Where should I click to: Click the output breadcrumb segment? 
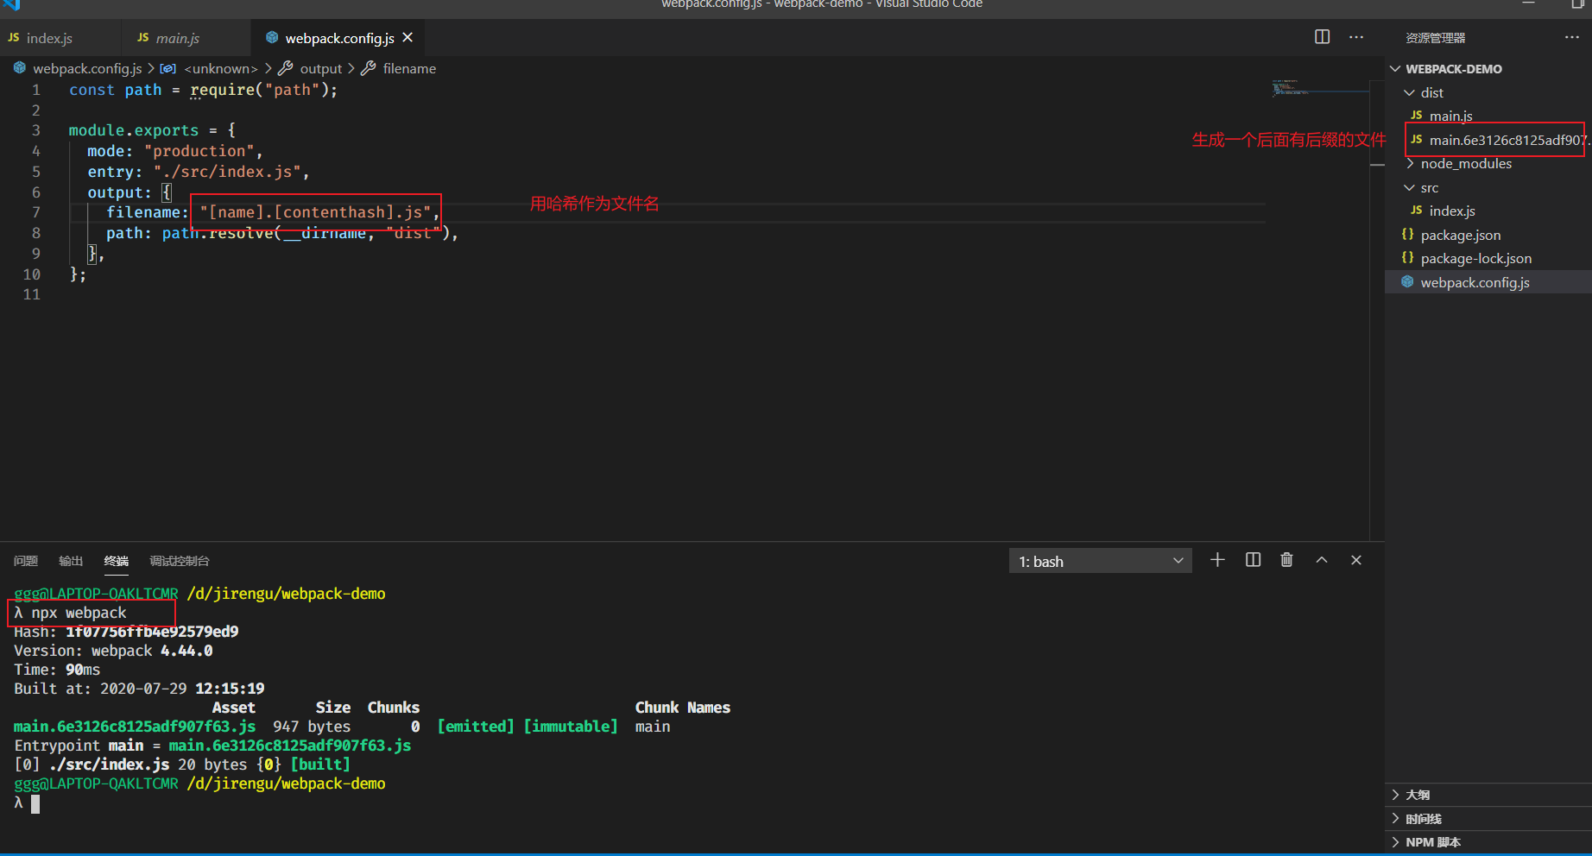tap(321, 68)
